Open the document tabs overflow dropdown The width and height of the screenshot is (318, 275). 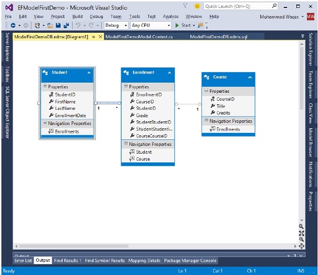pyautogui.click(x=303, y=37)
